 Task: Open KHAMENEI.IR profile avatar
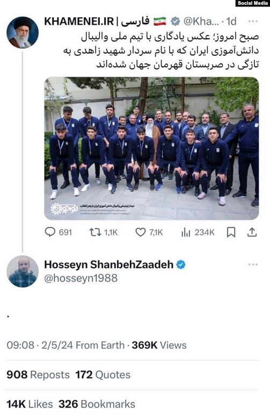[x=23, y=33]
